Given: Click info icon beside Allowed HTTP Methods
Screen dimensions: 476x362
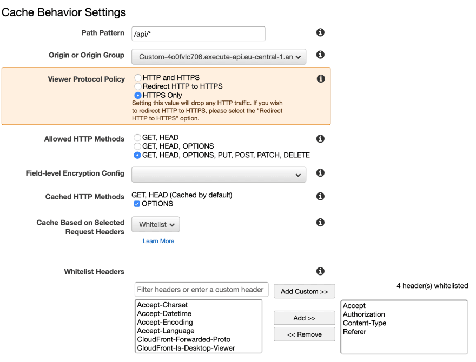Looking at the screenshot, I should pyautogui.click(x=320, y=139).
